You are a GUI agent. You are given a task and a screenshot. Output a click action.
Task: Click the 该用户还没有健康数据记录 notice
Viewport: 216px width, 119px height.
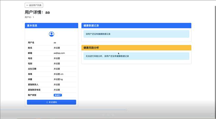136,34
